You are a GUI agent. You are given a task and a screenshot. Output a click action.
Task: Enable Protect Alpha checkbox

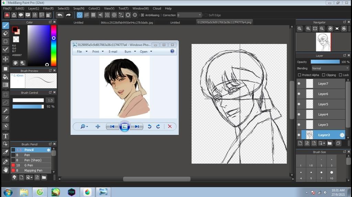coord(299,75)
